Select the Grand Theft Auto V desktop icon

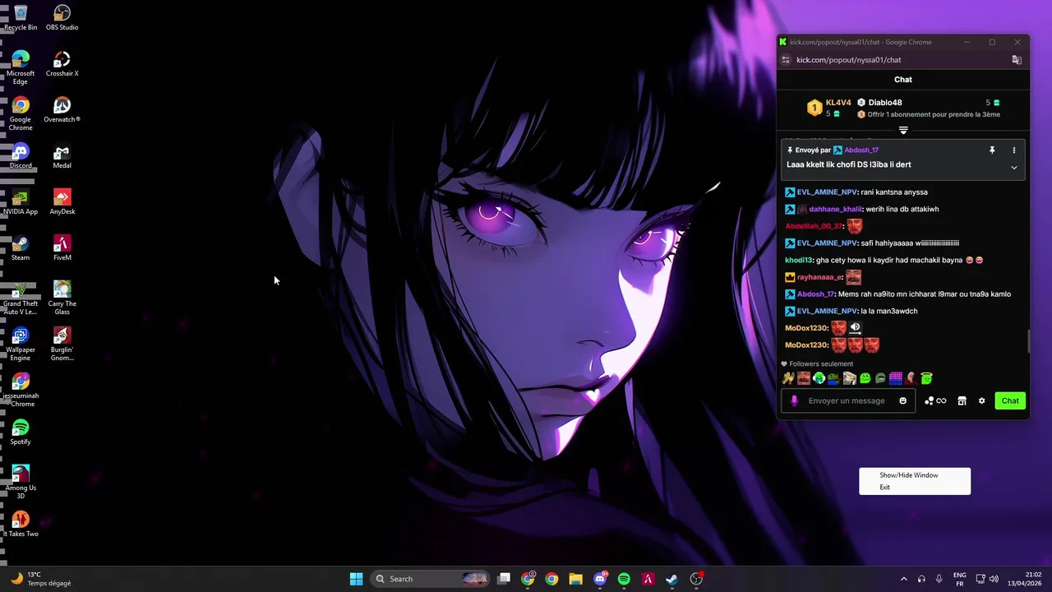click(21, 298)
